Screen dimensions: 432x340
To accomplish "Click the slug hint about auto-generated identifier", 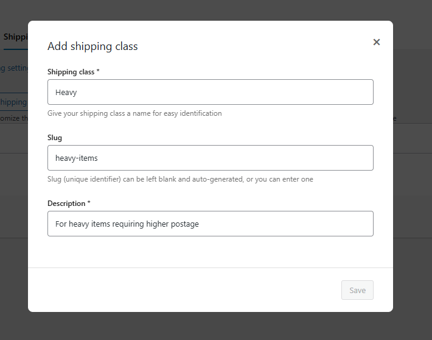I will tap(180, 179).
